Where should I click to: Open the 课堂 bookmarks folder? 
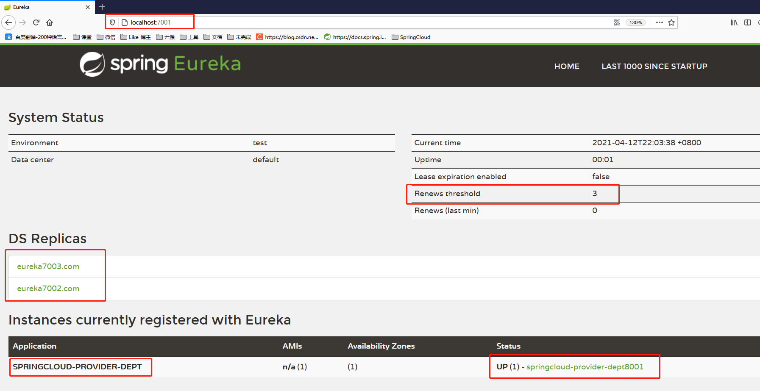point(82,37)
